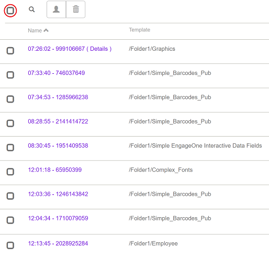
Task: Click the search magnifier icon
Action: [32, 9]
